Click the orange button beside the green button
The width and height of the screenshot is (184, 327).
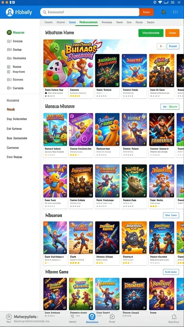coord(172,33)
